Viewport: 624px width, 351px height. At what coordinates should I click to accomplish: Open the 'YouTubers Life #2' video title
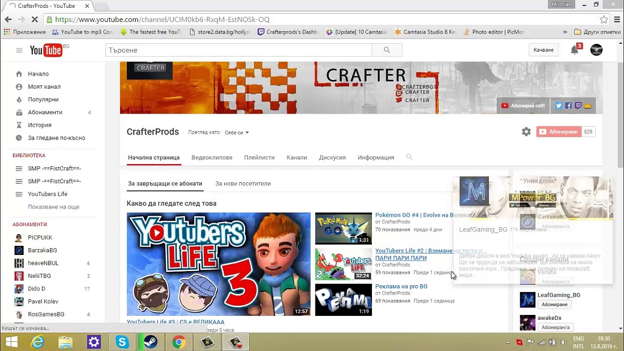(431, 254)
